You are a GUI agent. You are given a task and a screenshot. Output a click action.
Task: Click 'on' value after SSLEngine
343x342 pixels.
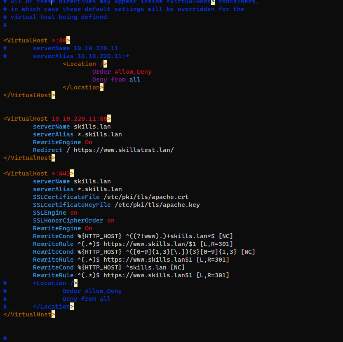tap(74, 213)
